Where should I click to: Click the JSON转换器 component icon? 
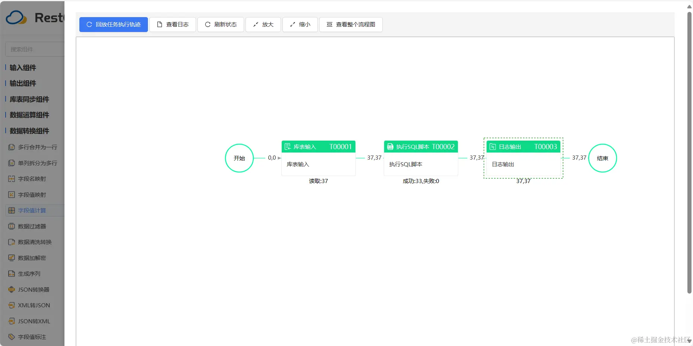tap(12, 289)
